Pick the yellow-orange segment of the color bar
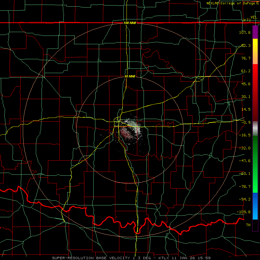The width and height of the screenshot is (260, 260). tap(255, 51)
